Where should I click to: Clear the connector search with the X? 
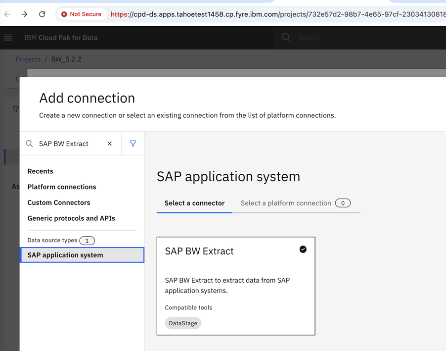point(109,144)
